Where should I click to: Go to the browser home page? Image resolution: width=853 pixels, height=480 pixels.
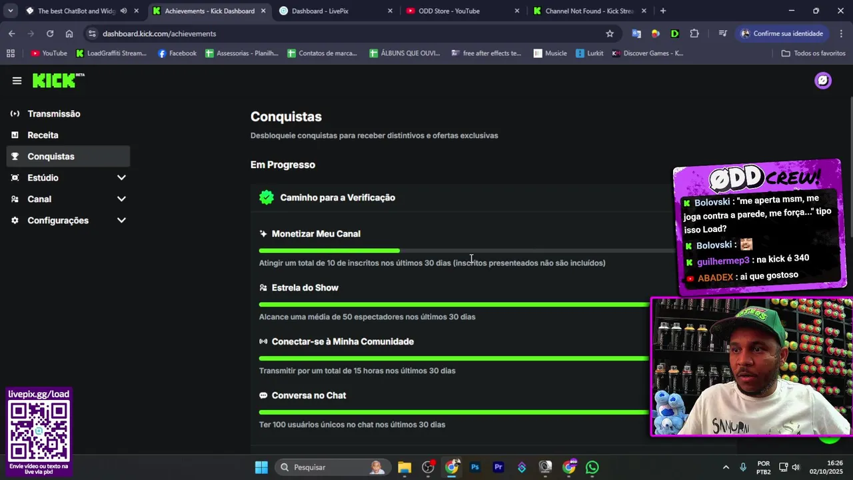coord(69,33)
